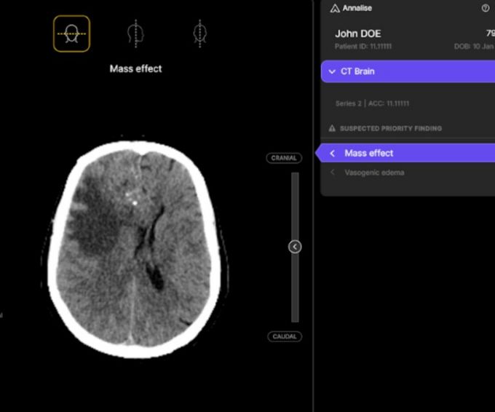Image resolution: width=495 pixels, height=412 pixels.
Task: Click the John DOE patient name
Action: pyautogui.click(x=357, y=33)
